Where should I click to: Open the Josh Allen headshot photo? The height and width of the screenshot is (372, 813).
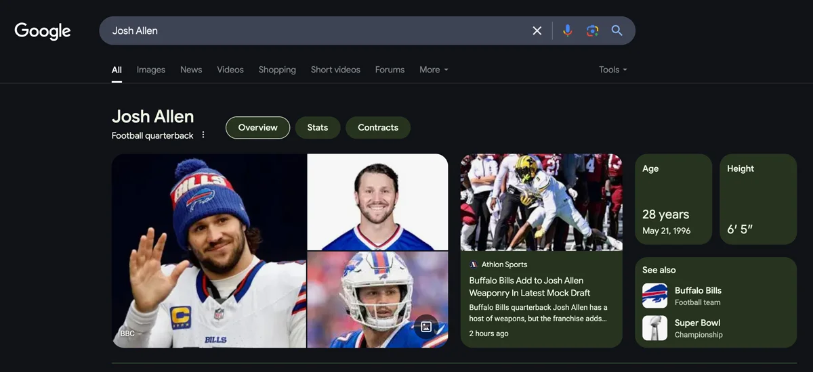(377, 202)
